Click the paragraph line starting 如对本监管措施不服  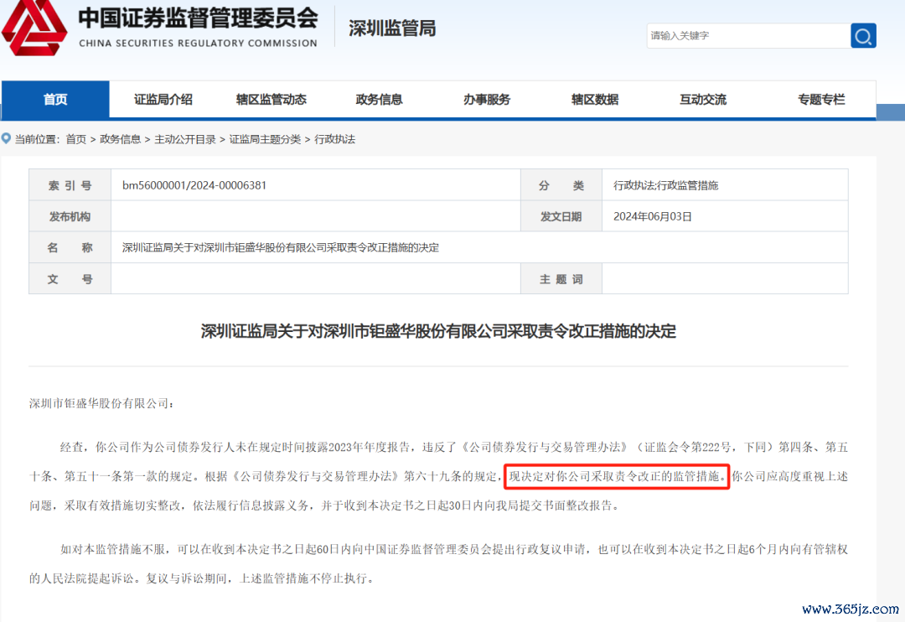coord(453,549)
